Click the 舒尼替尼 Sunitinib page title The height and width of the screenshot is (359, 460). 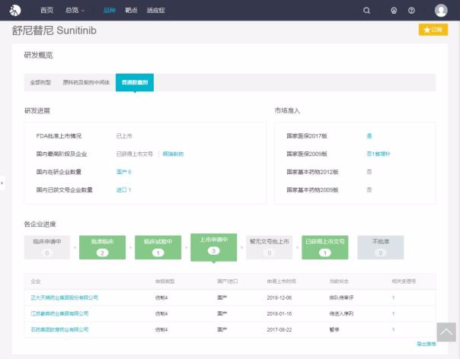coord(54,30)
